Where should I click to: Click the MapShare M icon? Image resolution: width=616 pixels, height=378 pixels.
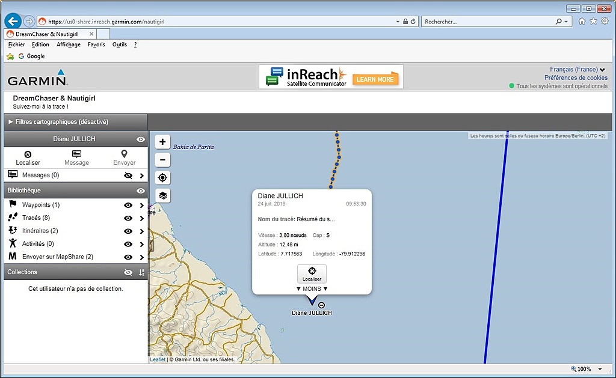(x=13, y=256)
